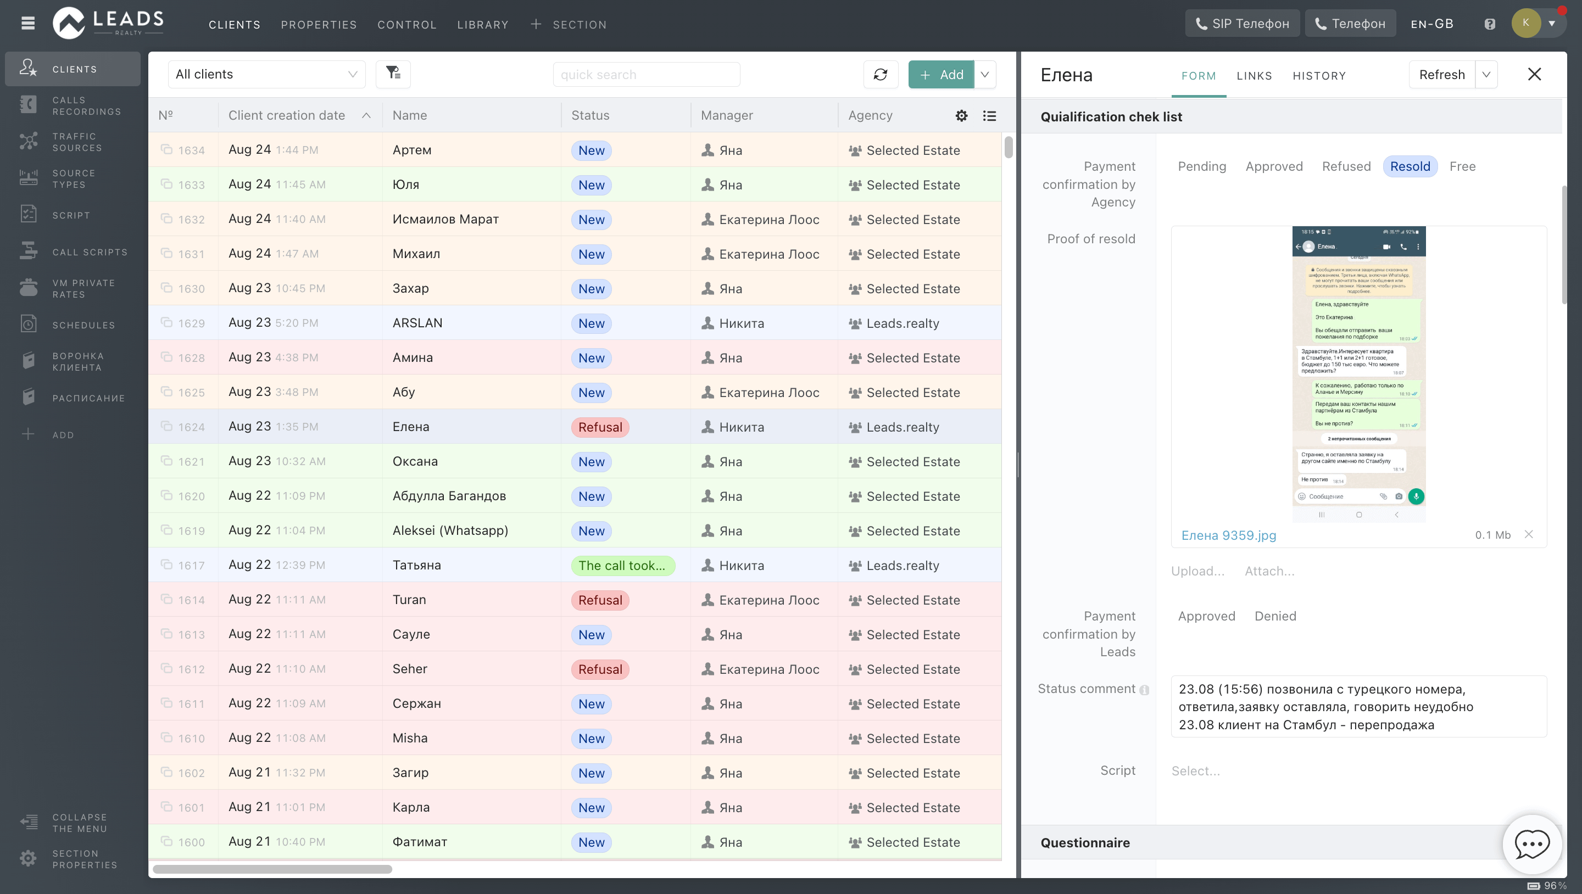Viewport: 1582px width, 894px height.
Task: Toggle the hamburger menu icon
Action: [x=27, y=23]
